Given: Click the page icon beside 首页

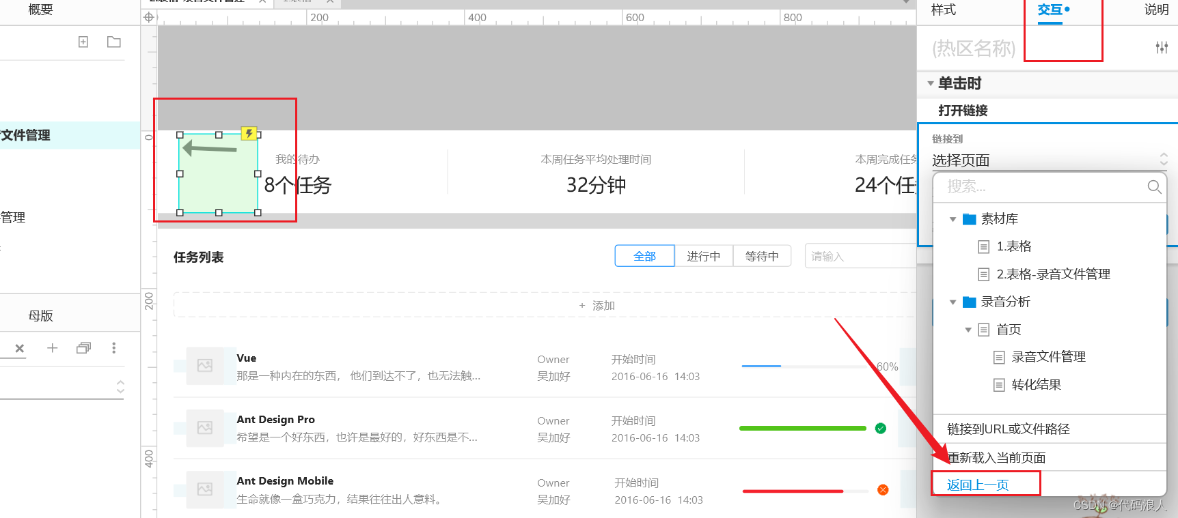Looking at the screenshot, I should click(x=984, y=330).
